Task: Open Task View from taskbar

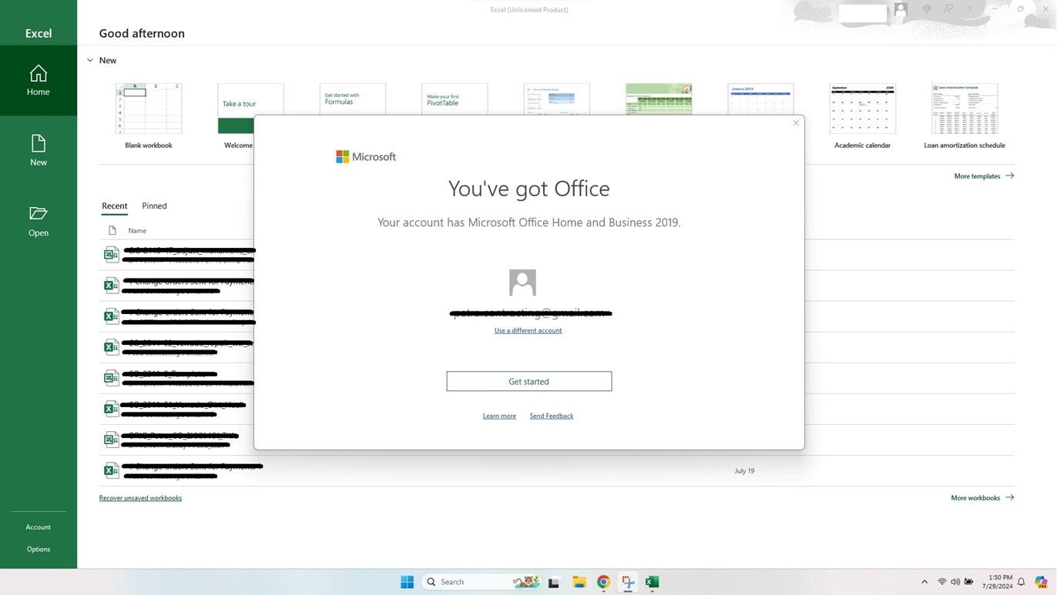Action: click(x=553, y=583)
